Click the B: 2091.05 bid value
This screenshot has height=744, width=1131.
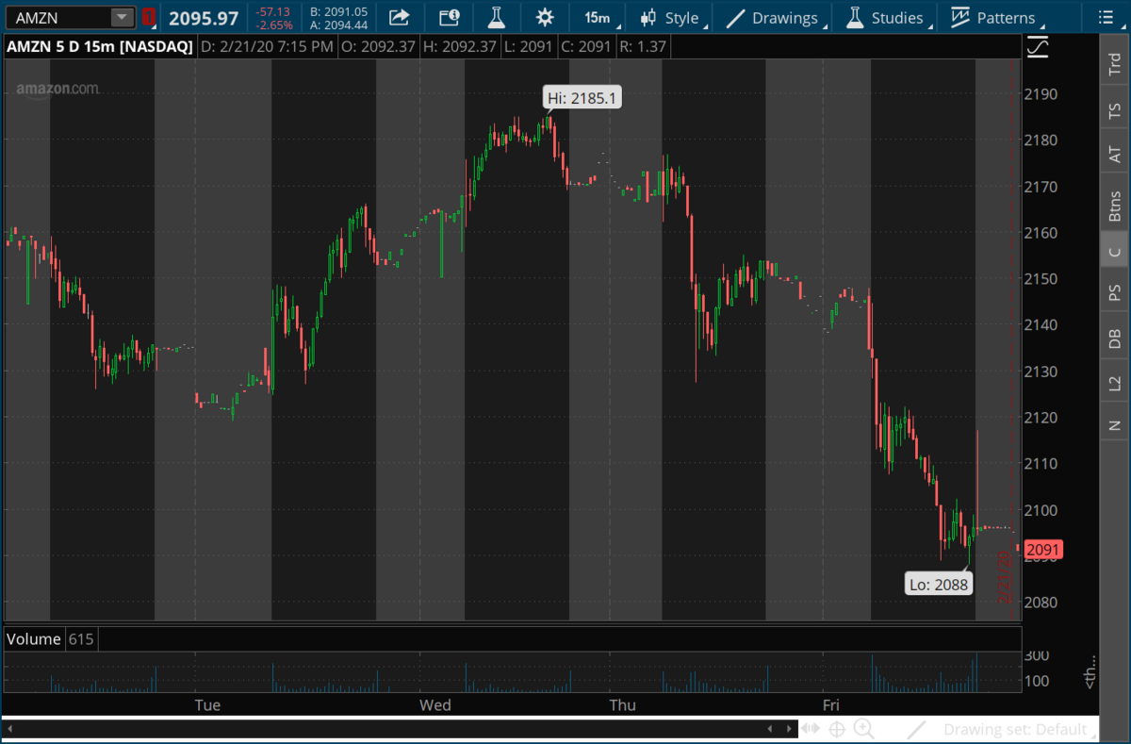338,11
